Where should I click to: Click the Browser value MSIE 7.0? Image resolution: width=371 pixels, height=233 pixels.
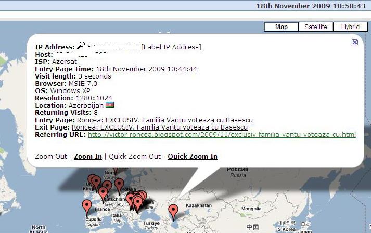83,84
